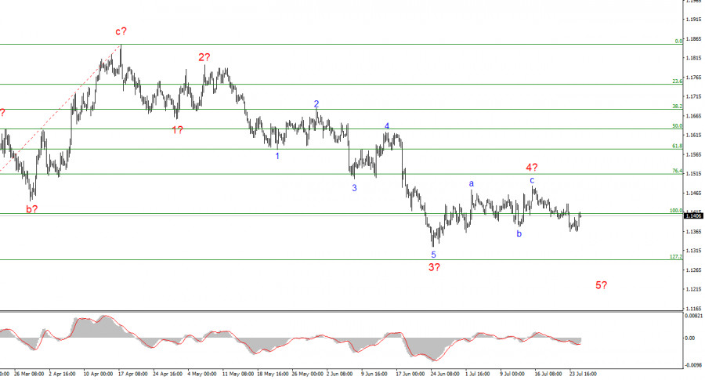Click the 61.8 Fibonacci level label
Screen dimensions: 705x380
(x=677, y=146)
